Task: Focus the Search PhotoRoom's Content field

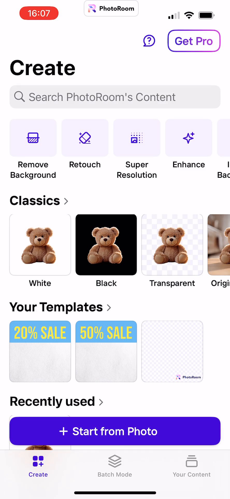Action: tap(115, 97)
